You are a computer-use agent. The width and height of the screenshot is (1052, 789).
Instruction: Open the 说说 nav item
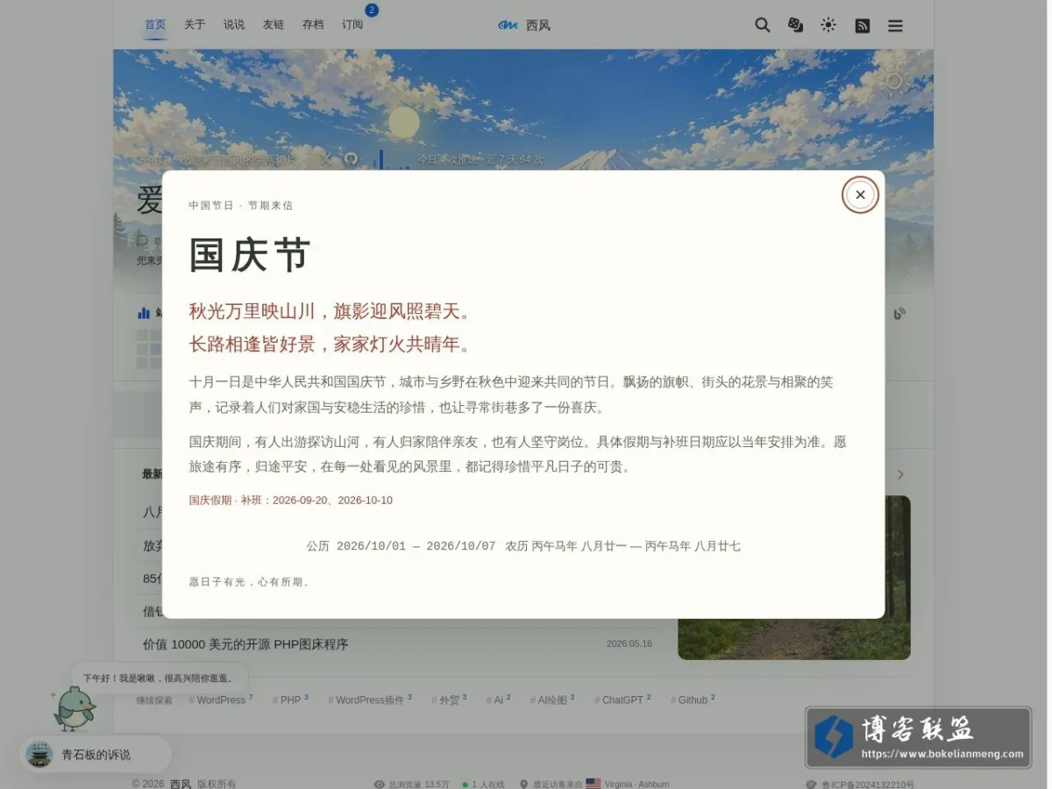click(x=234, y=25)
